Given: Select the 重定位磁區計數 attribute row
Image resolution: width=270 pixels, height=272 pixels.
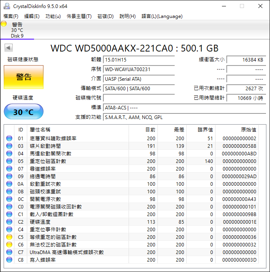Looking at the screenshot, I should (131, 161).
